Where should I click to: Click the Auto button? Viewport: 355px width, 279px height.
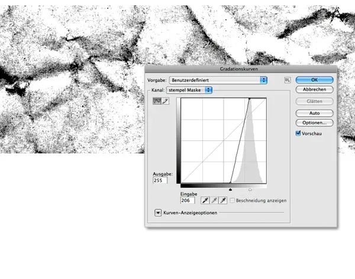point(314,113)
